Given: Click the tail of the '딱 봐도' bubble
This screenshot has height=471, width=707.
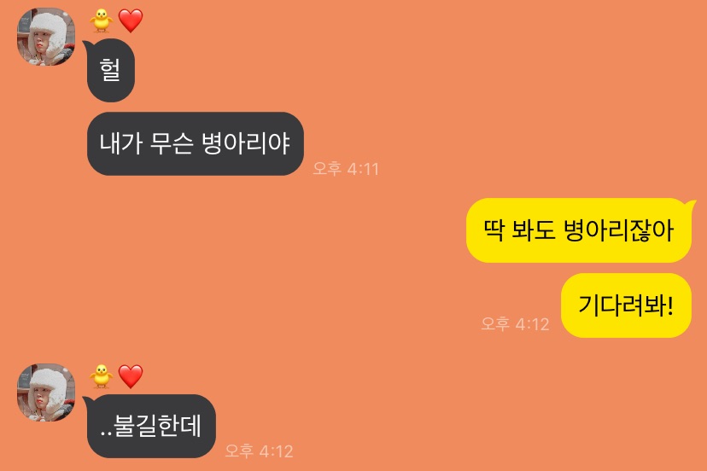Looking at the screenshot, I should 692,205.
